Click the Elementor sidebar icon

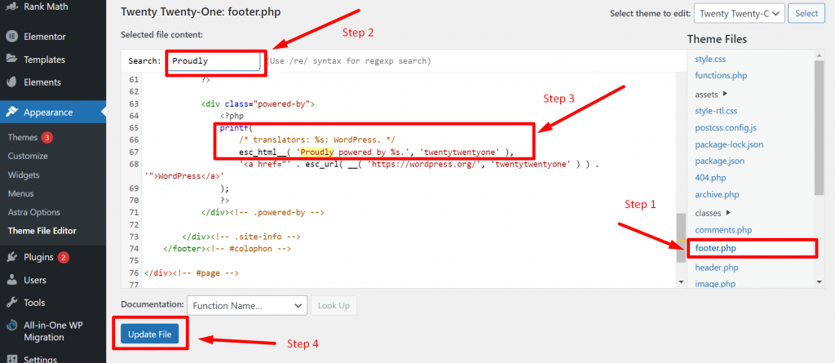(x=11, y=37)
